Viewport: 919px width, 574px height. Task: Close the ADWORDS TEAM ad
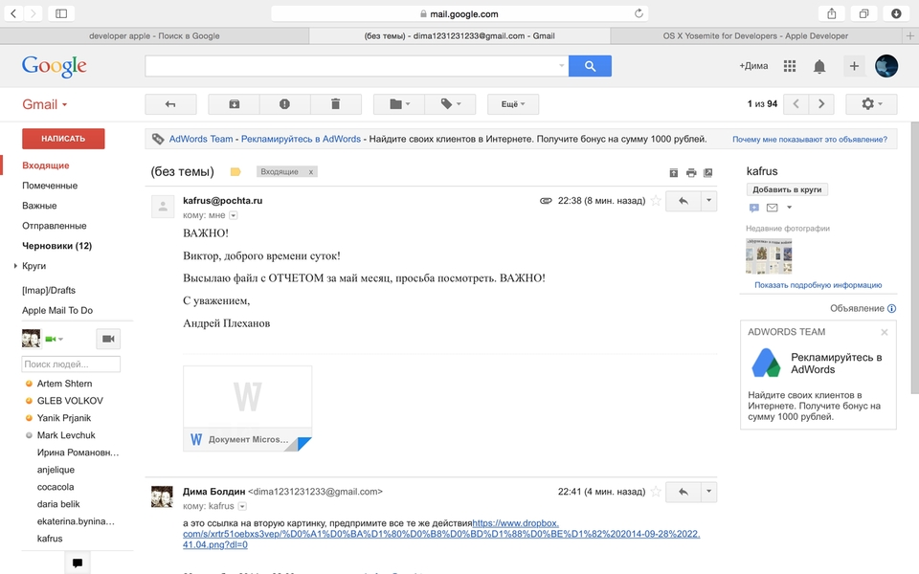(885, 332)
